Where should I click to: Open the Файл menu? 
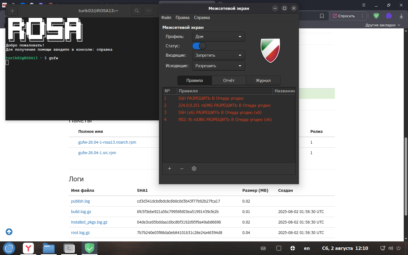click(166, 18)
